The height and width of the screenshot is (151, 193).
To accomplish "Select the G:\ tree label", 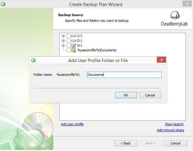I will click(80, 45).
